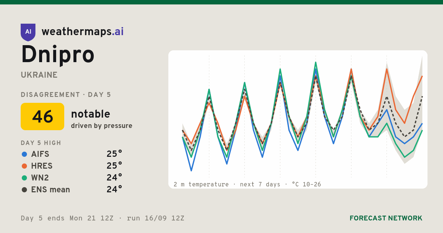Viewport: 443px width, 233px height.
Task: Click the WN2 model label
Action: click(x=40, y=178)
